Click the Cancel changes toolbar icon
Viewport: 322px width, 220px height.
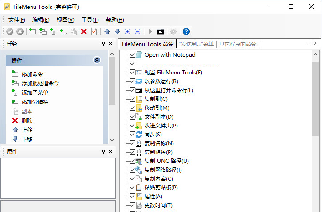tap(20, 31)
